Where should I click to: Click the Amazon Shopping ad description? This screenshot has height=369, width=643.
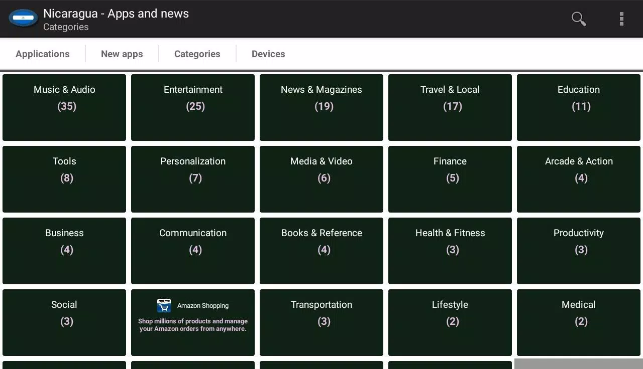point(193,325)
